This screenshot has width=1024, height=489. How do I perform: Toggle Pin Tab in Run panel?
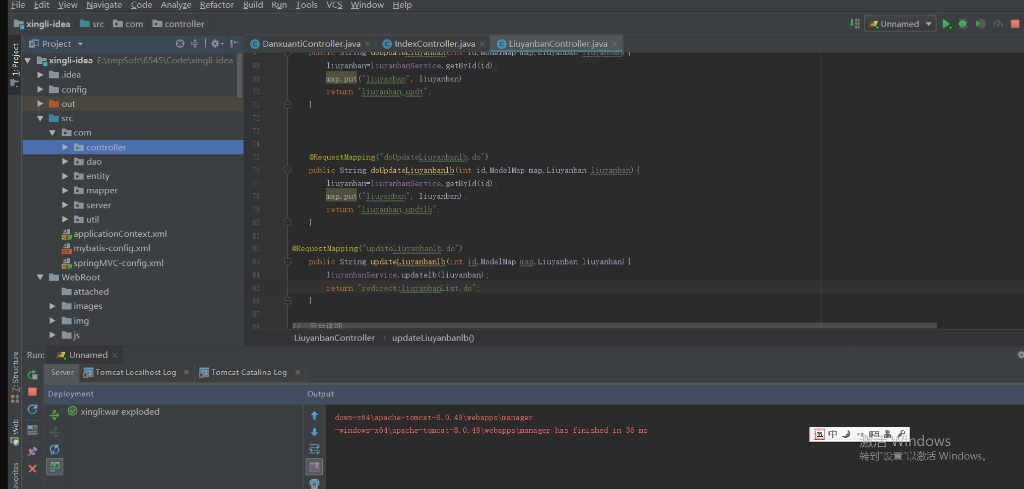[x=33, y=451]
